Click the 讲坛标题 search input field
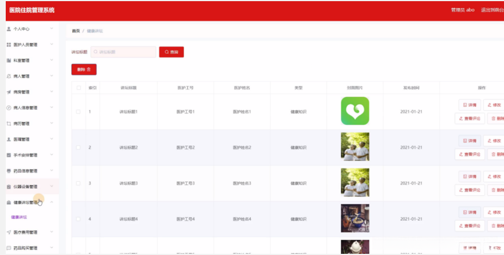This screenshot has height=255, width=504. pyautogui.click(x=123, y=52)
